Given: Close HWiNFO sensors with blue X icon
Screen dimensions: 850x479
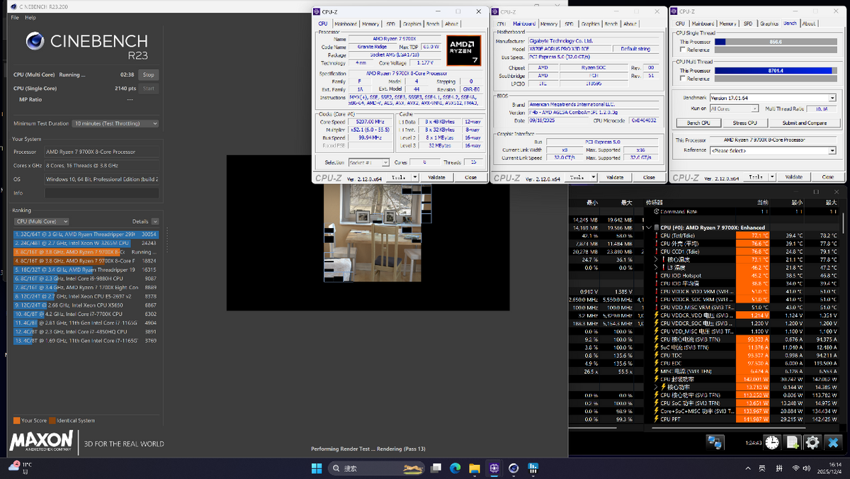Looking at the screenshot, I should click(834, 443).
